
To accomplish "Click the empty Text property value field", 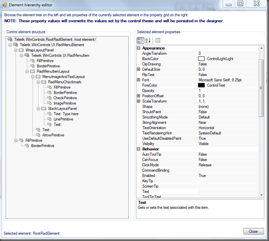I will click(x=228, y=191).
